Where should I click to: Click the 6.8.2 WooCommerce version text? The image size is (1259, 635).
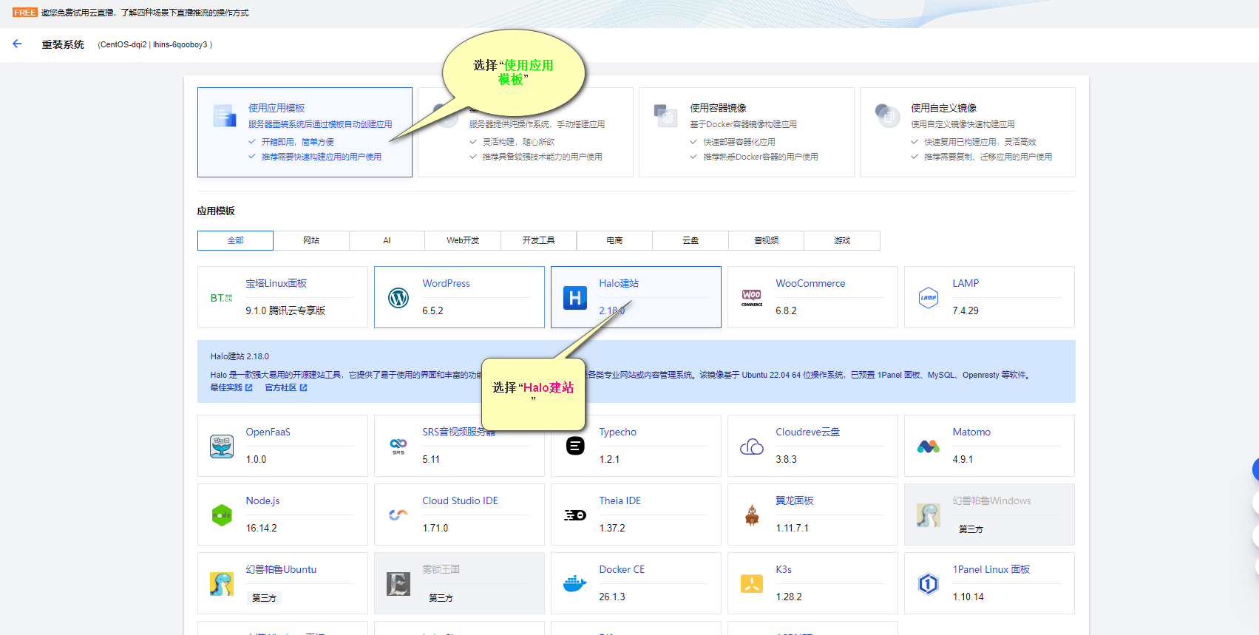786,310
